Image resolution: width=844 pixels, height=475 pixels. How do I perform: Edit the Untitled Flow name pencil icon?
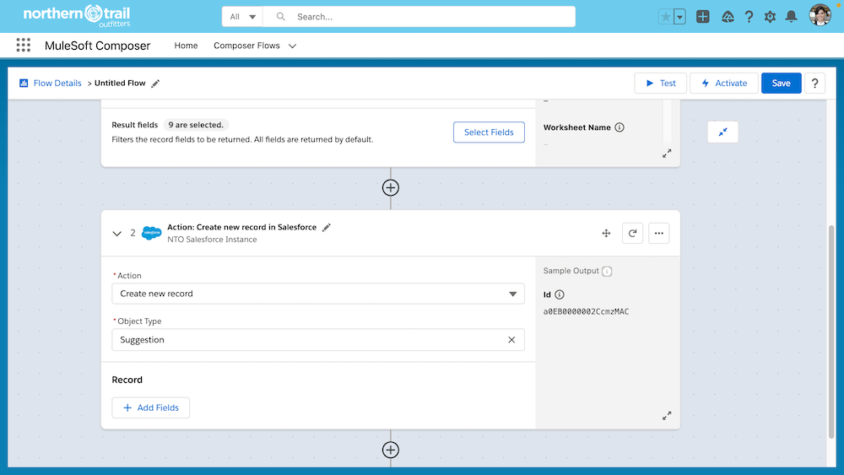point(155,84)
